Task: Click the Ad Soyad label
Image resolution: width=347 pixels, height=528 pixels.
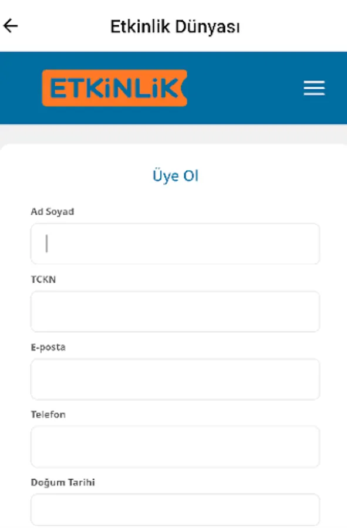Action: (x=52, y=211)
